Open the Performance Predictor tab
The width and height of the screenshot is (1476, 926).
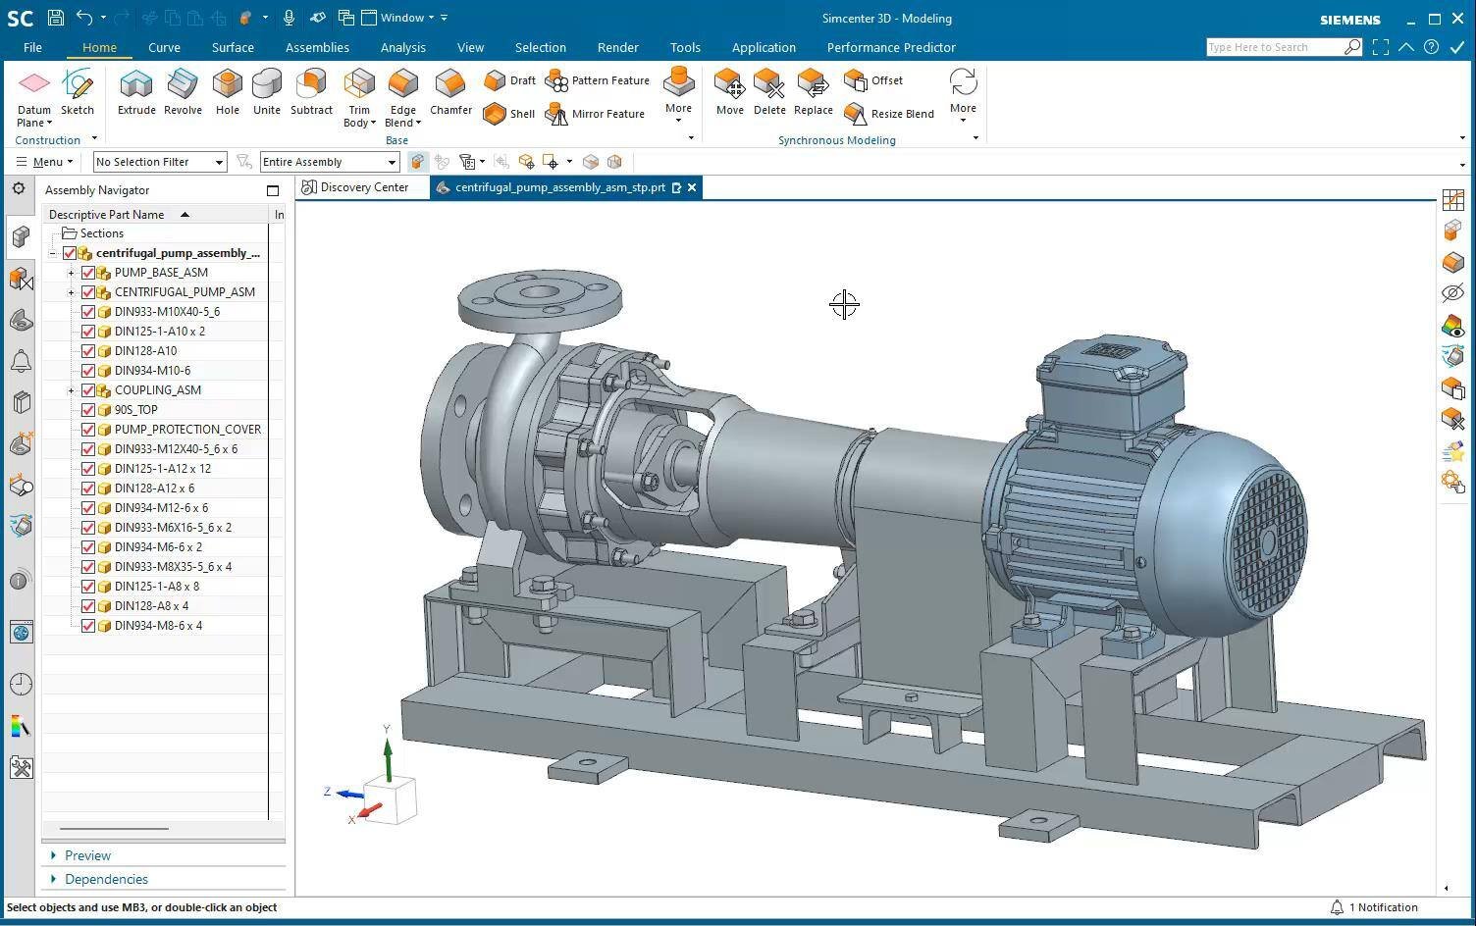click(891, 47)
